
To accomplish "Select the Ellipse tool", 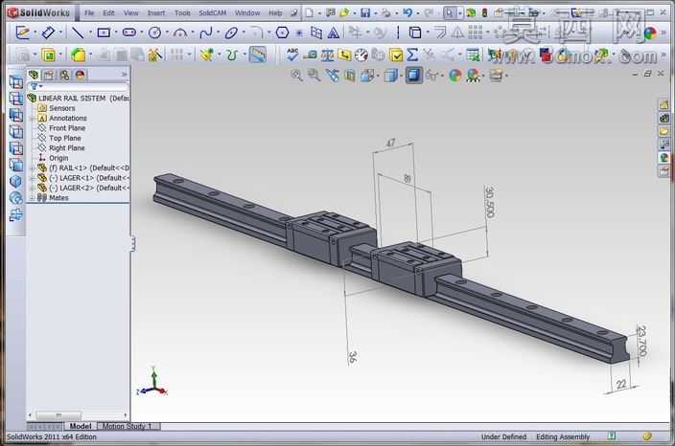I will point(231,33).
